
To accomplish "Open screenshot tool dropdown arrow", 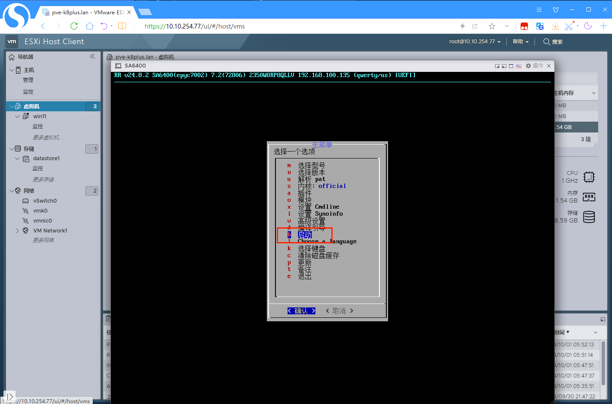I will [577, 26].
